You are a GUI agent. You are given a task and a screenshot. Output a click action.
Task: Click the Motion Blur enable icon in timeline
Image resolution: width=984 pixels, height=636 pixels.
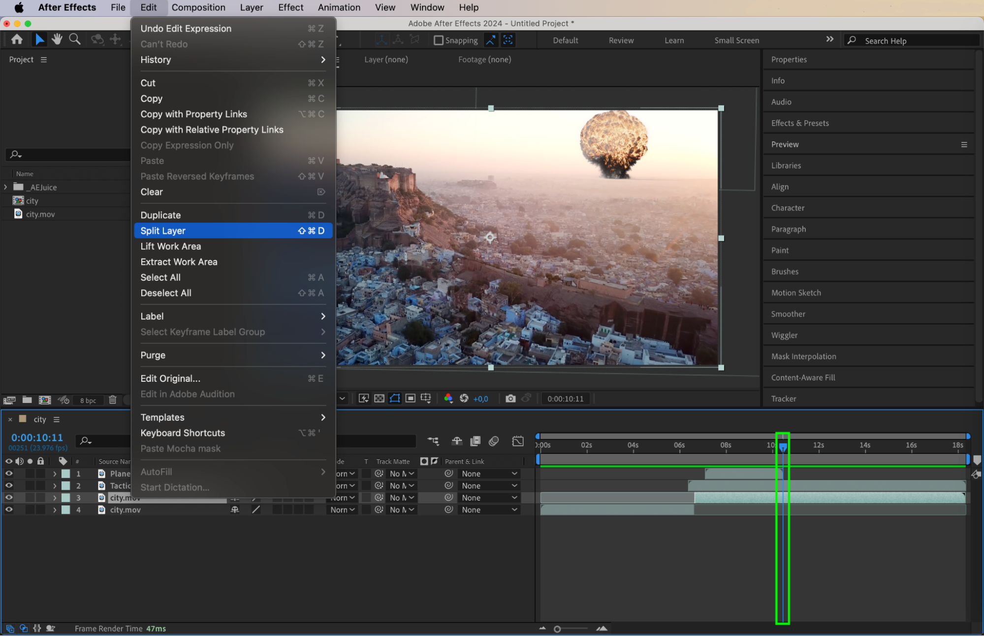point(494,441)
